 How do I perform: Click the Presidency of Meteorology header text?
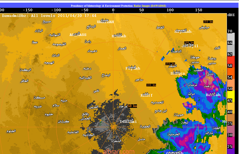coord(102,6)
